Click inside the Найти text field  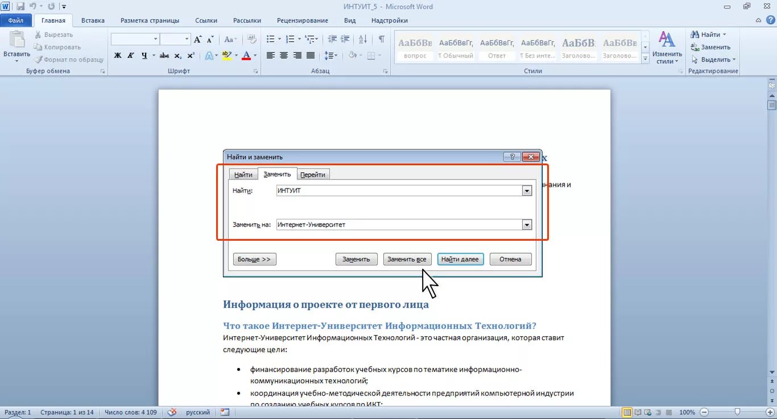coord(399,191)
